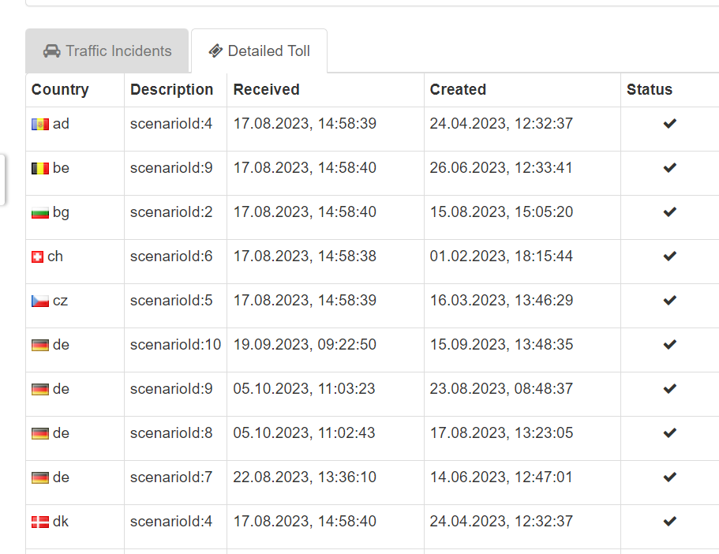Sort by the Created column header
The width and height of the screenshot is (719, 554).
(458, 90)
